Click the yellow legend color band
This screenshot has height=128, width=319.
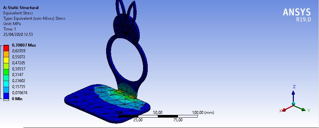(x=6, y=60)
